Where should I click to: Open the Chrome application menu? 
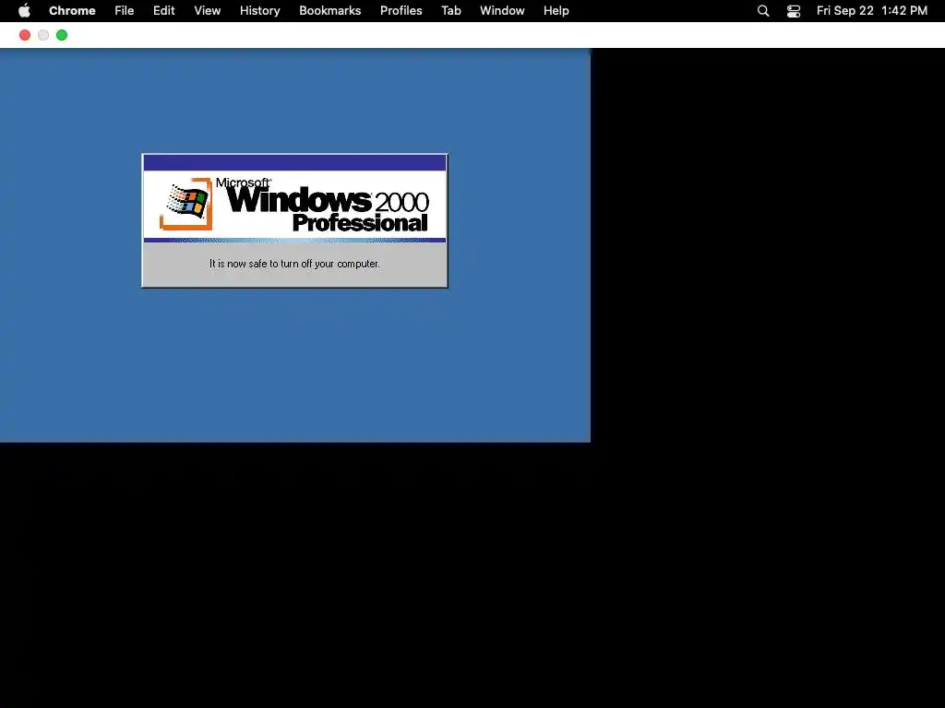72,11
